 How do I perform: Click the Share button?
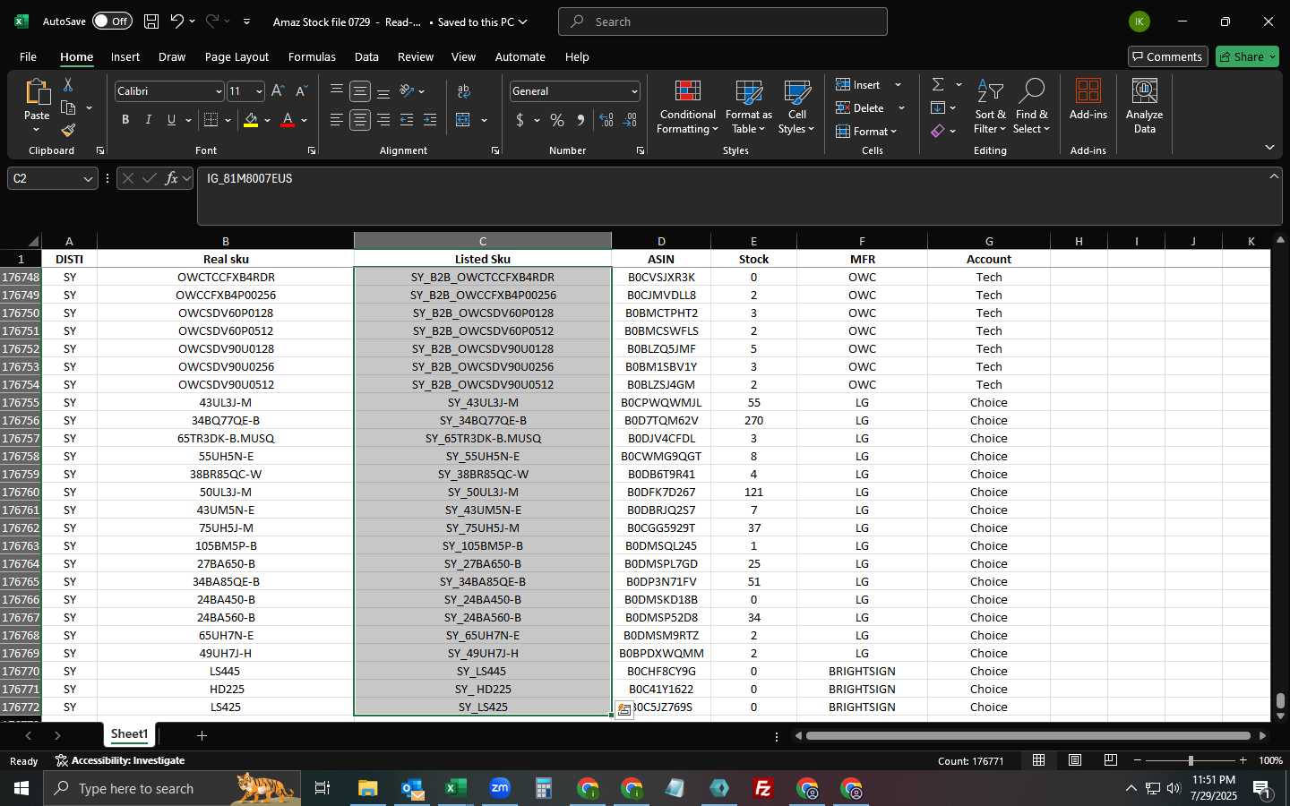(x=1247, y=56)
